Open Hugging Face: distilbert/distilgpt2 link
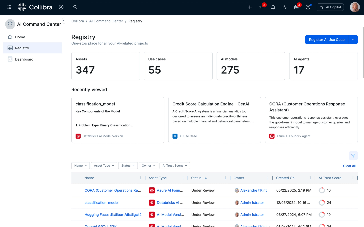The width and height of the screenshot is (364, 227). [113, 215]
